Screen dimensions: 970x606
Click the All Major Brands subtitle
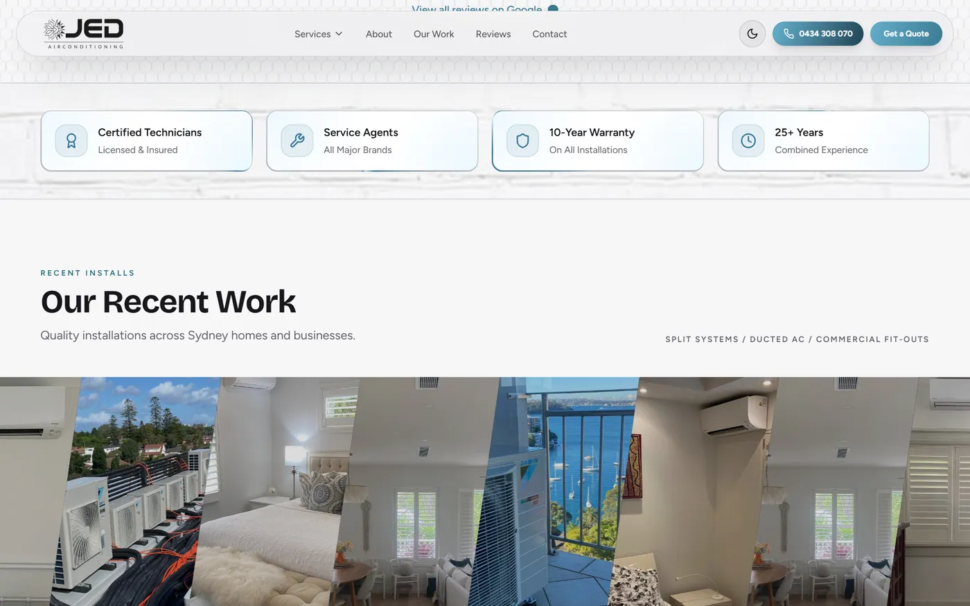coord(358,150)
